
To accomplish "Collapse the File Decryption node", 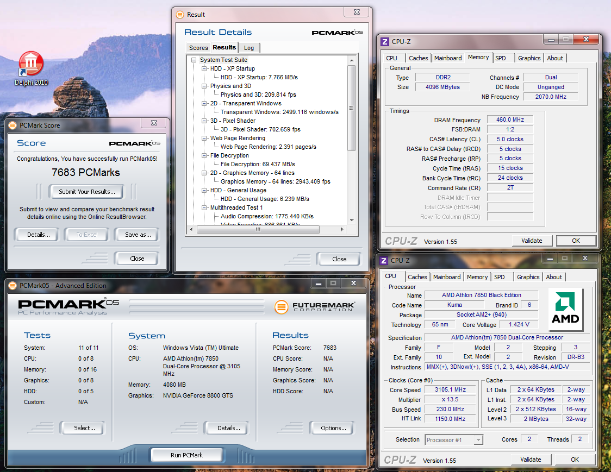I will click(x=204, y=155).
